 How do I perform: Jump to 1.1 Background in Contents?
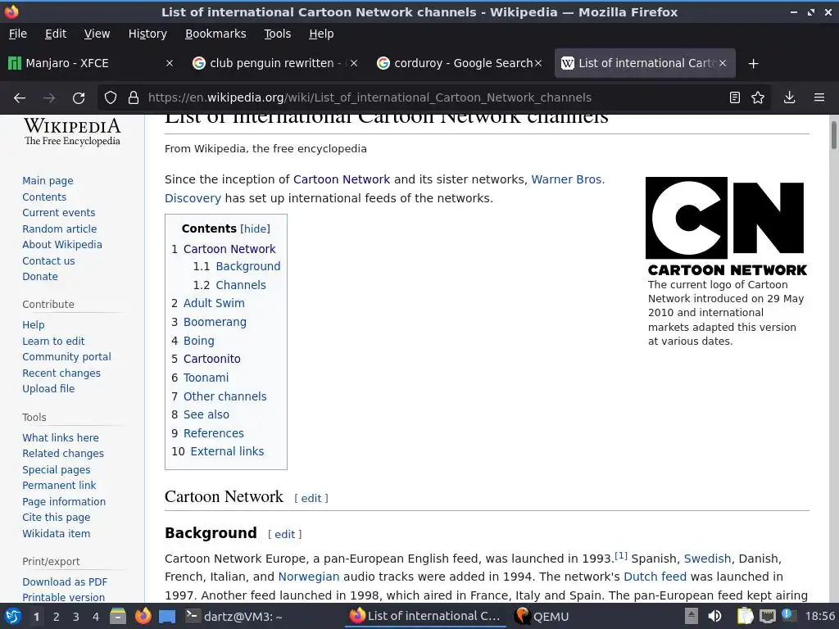click(x=248, y=266)
